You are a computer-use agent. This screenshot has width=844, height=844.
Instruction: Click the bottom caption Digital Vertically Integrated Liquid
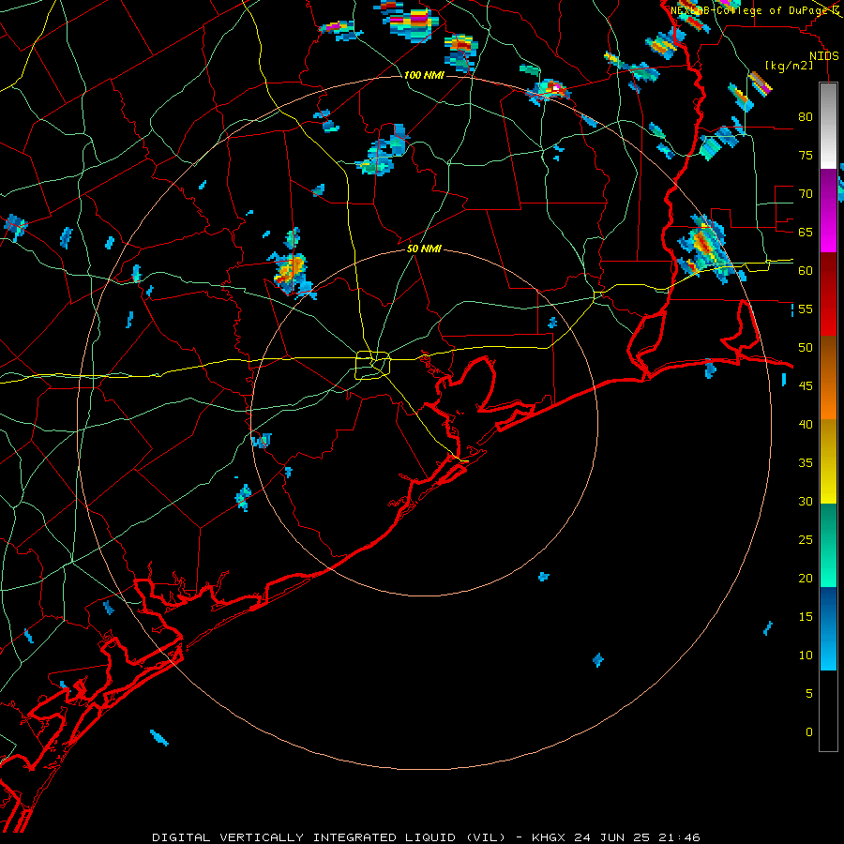(x=426, y=837)
